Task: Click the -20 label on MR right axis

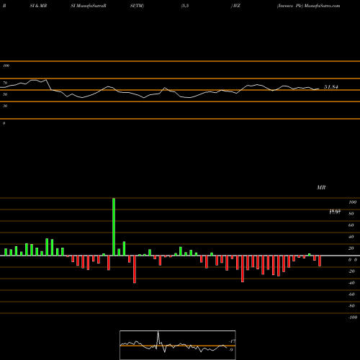Action: (351, 271)
